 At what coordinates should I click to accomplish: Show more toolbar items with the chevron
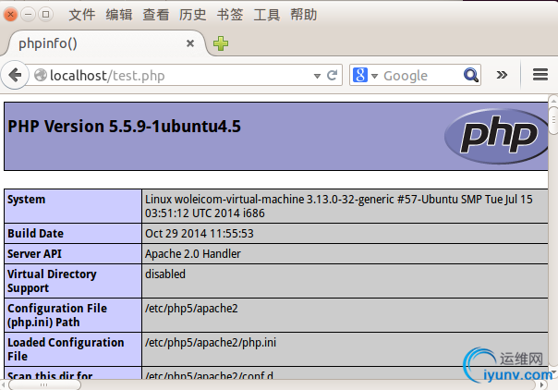tap(502, 75)
